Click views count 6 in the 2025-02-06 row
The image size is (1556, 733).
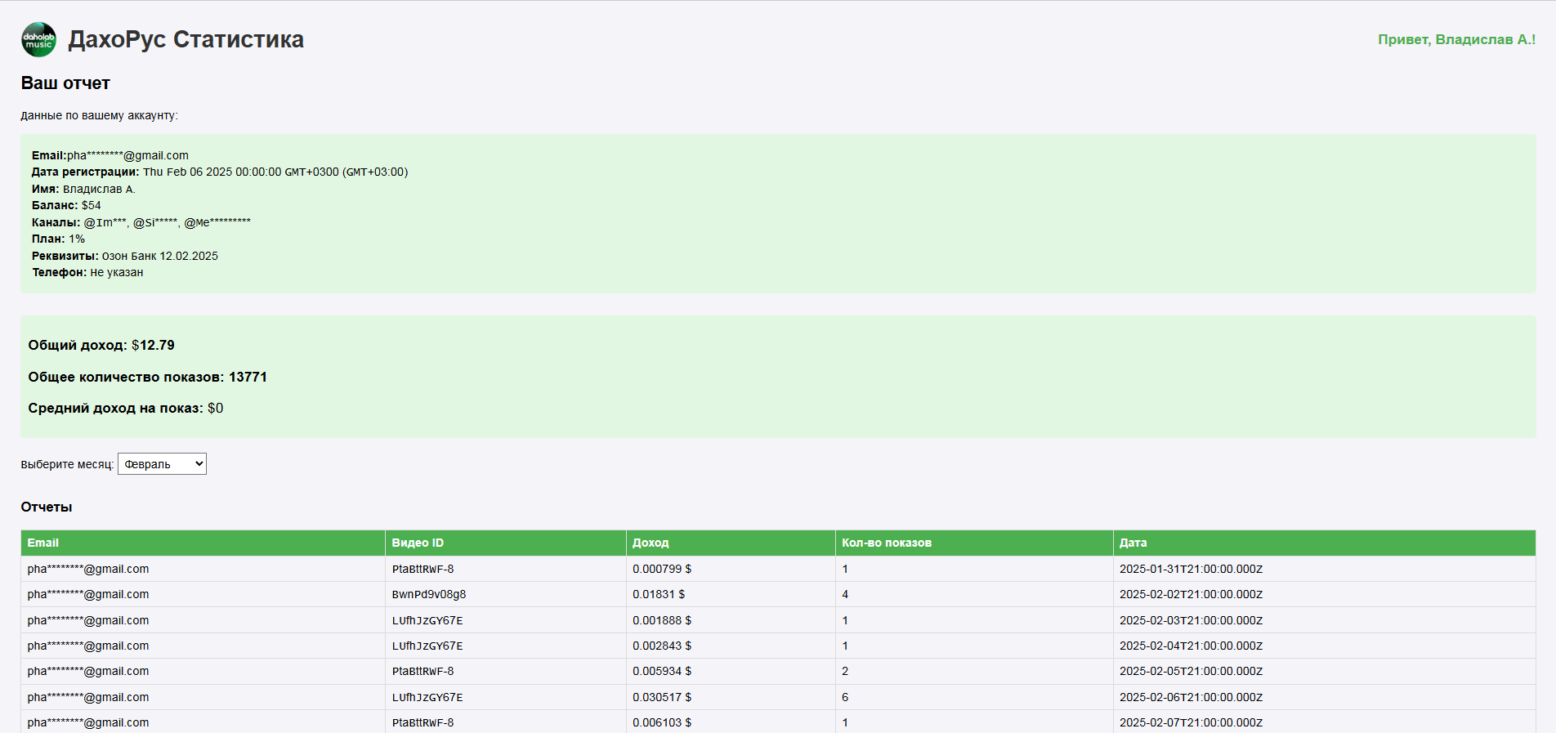pos(845,697)
